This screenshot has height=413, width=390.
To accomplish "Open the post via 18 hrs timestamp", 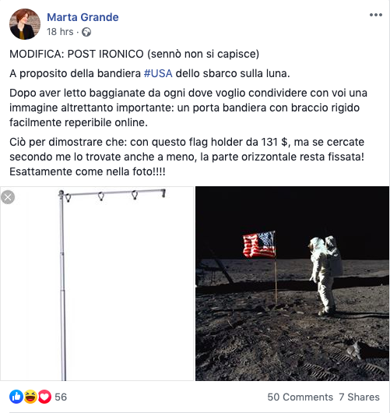I will pos(60,32).
